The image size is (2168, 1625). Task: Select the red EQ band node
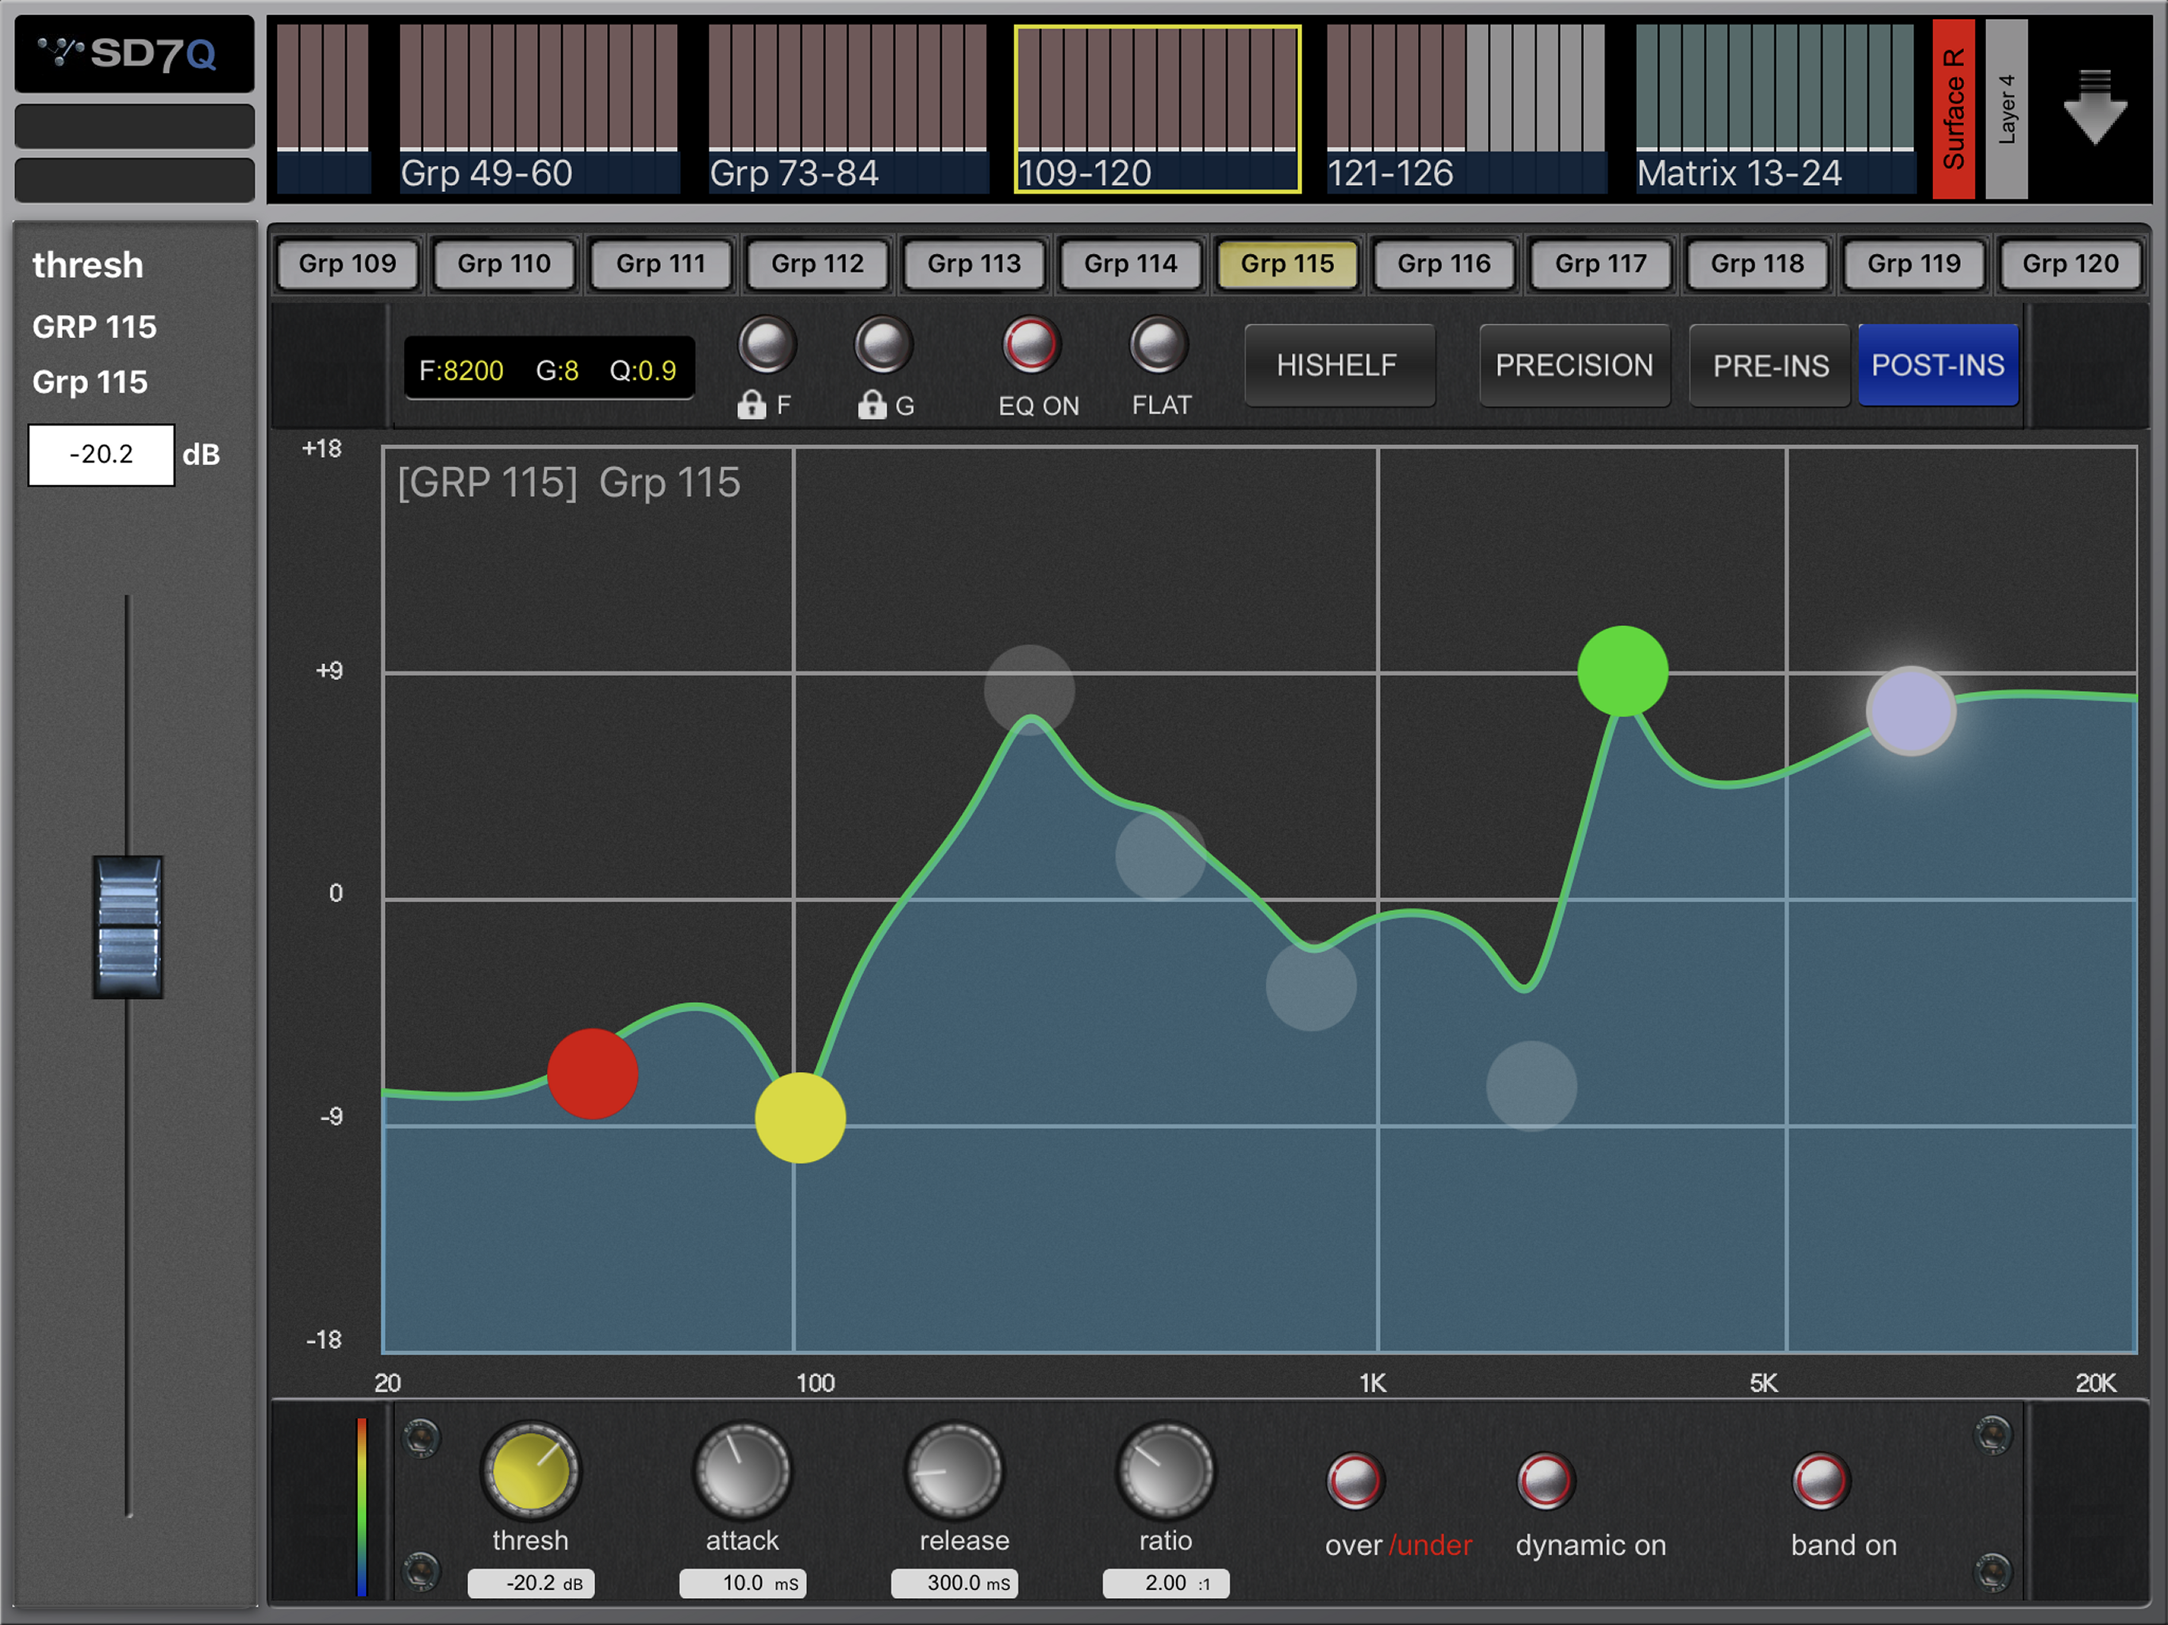point(592,1074)
